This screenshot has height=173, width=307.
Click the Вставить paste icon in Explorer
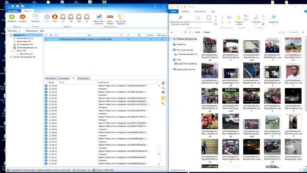209,18
